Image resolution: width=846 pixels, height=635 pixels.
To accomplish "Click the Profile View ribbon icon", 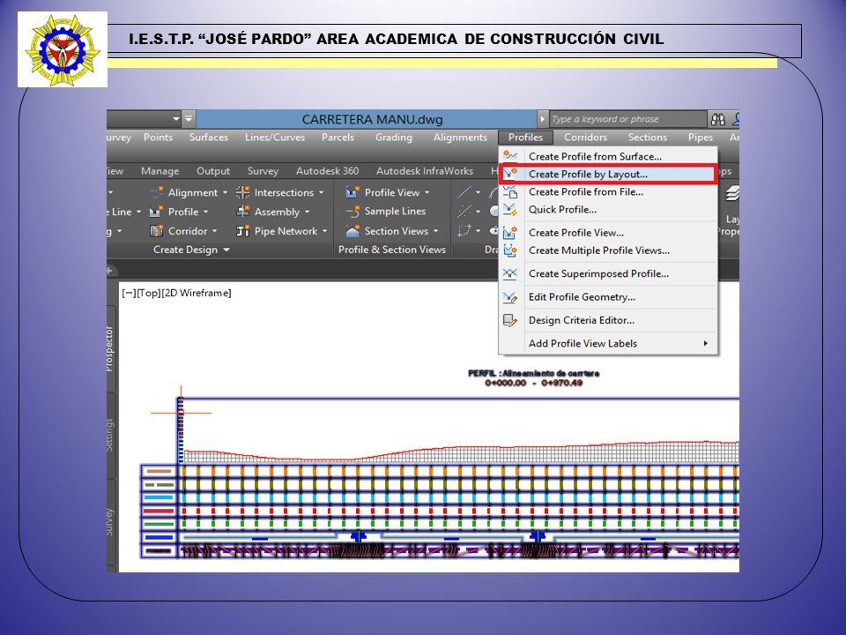I will point(352,192).
